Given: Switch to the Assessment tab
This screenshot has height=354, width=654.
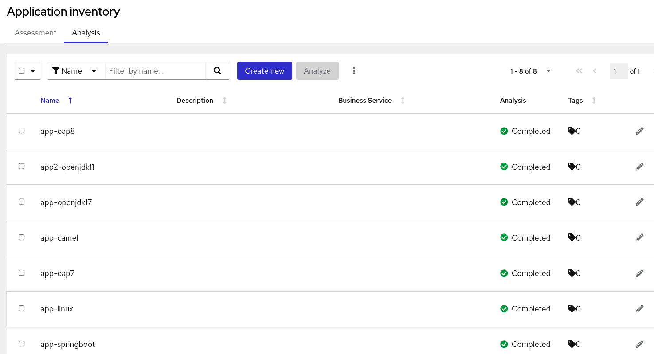Looking at the screenshot, I should click(35, 33).
